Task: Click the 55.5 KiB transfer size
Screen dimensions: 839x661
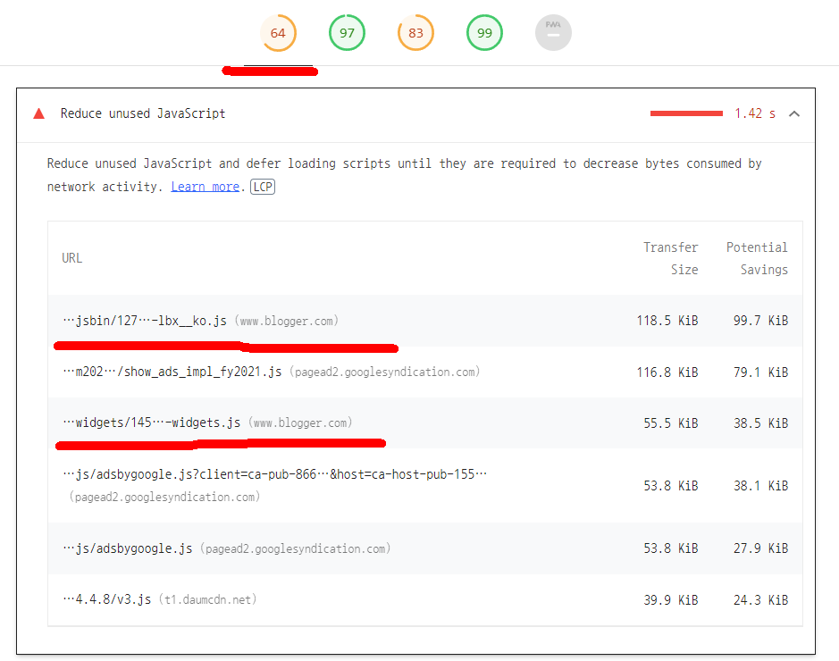Action: pyautogui.click(x=671, y=423)
